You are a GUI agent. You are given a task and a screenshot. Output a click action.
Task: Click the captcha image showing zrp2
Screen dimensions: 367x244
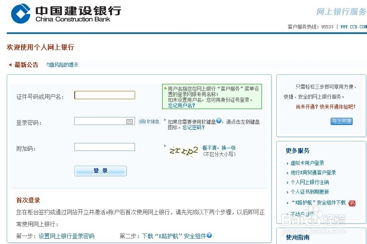pyautogui.click(x=184, y=151)
